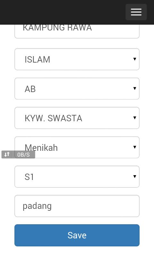
Task: Open the education dropdown showing S1
Action: point(77,177)
